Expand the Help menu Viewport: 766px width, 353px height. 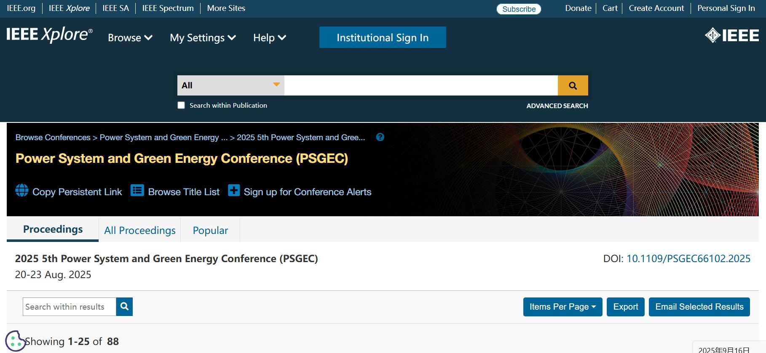[x=269, y=38]
